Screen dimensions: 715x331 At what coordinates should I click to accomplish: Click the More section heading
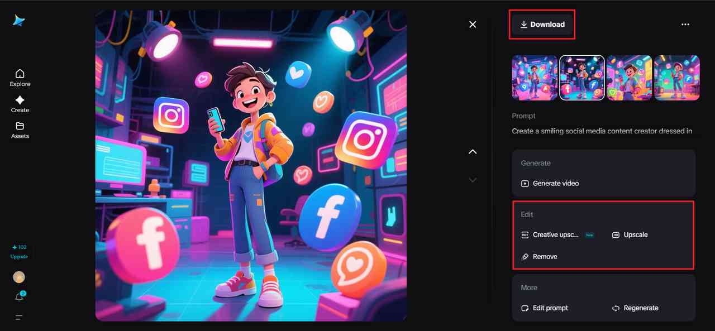(x=529, y=288)
